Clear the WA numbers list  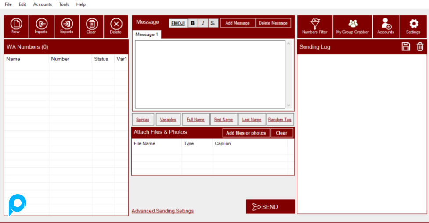point(91,26)
